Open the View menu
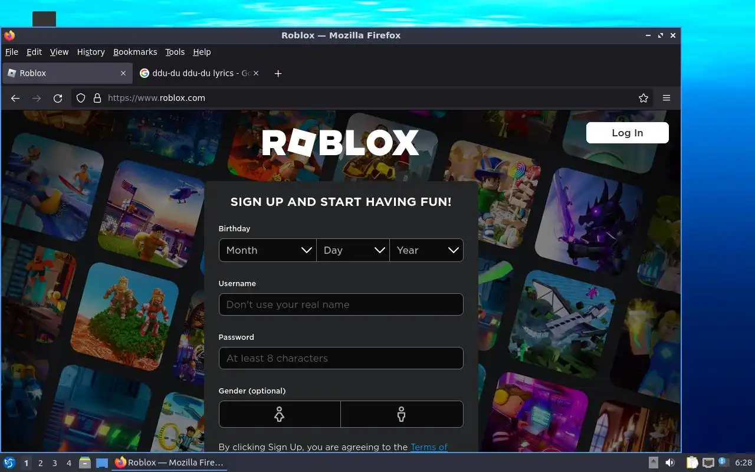The width and height of the screenshot is (755, 472). (x=59, y=52)
